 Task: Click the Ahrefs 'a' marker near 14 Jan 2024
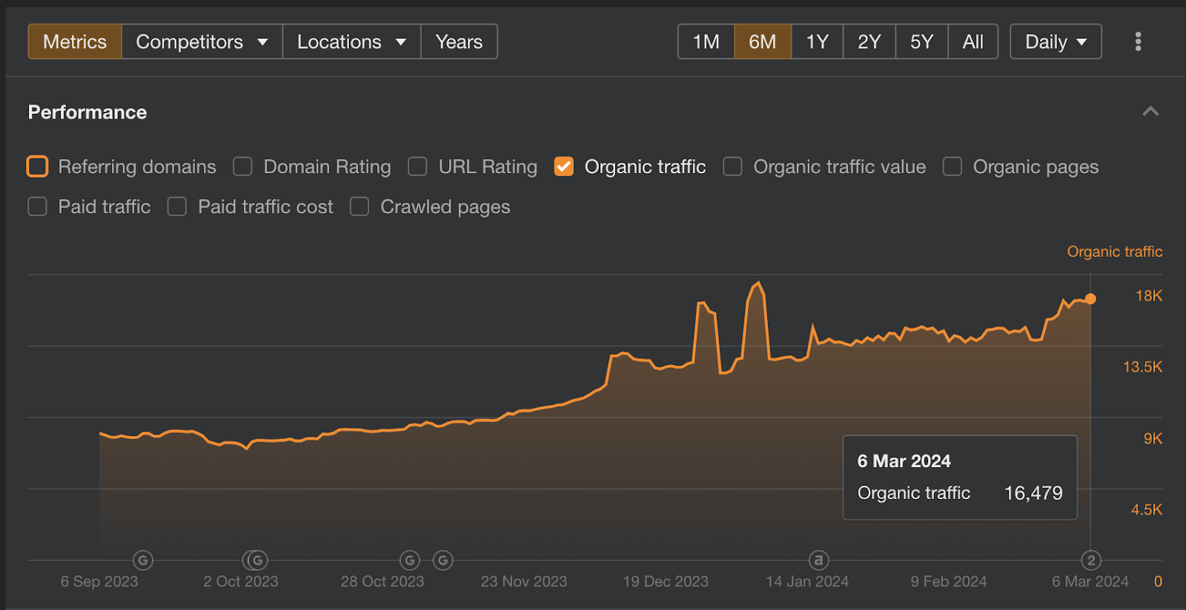[x=818, y=560]
